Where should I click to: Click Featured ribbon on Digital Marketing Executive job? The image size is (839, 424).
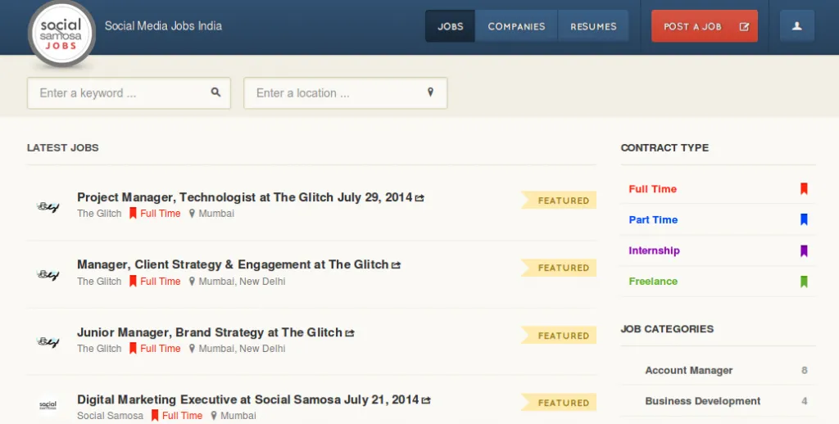pyautogui.click(x=559, y=402)
